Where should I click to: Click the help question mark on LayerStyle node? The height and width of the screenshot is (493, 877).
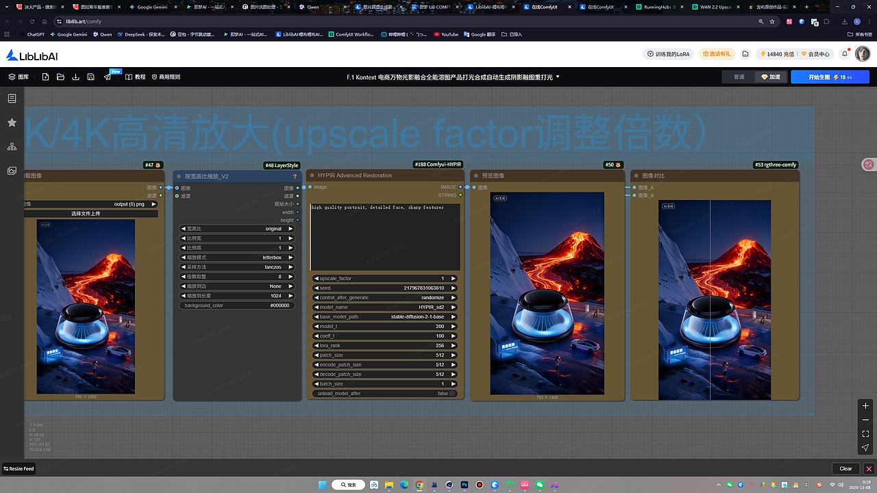pos(295,176)
